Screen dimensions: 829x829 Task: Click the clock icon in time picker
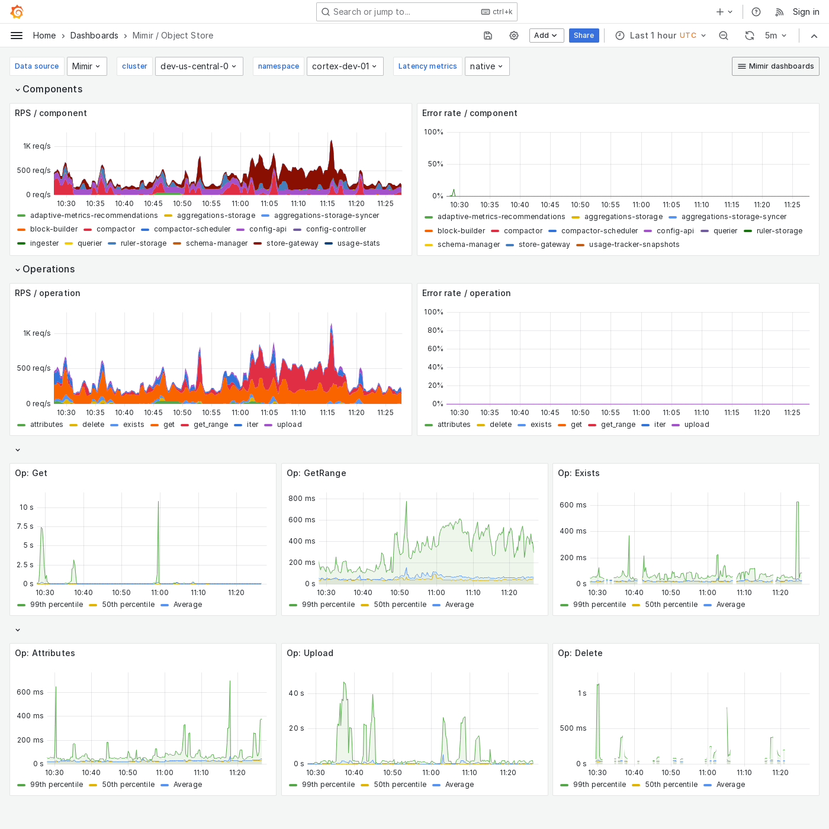click(x=620, y=36)
